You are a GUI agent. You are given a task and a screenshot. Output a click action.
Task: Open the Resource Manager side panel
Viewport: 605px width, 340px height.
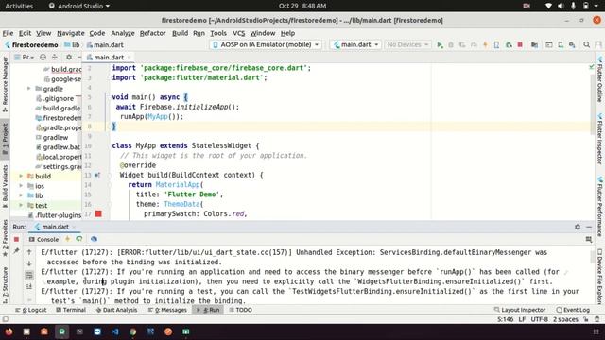tap(5, 84)
